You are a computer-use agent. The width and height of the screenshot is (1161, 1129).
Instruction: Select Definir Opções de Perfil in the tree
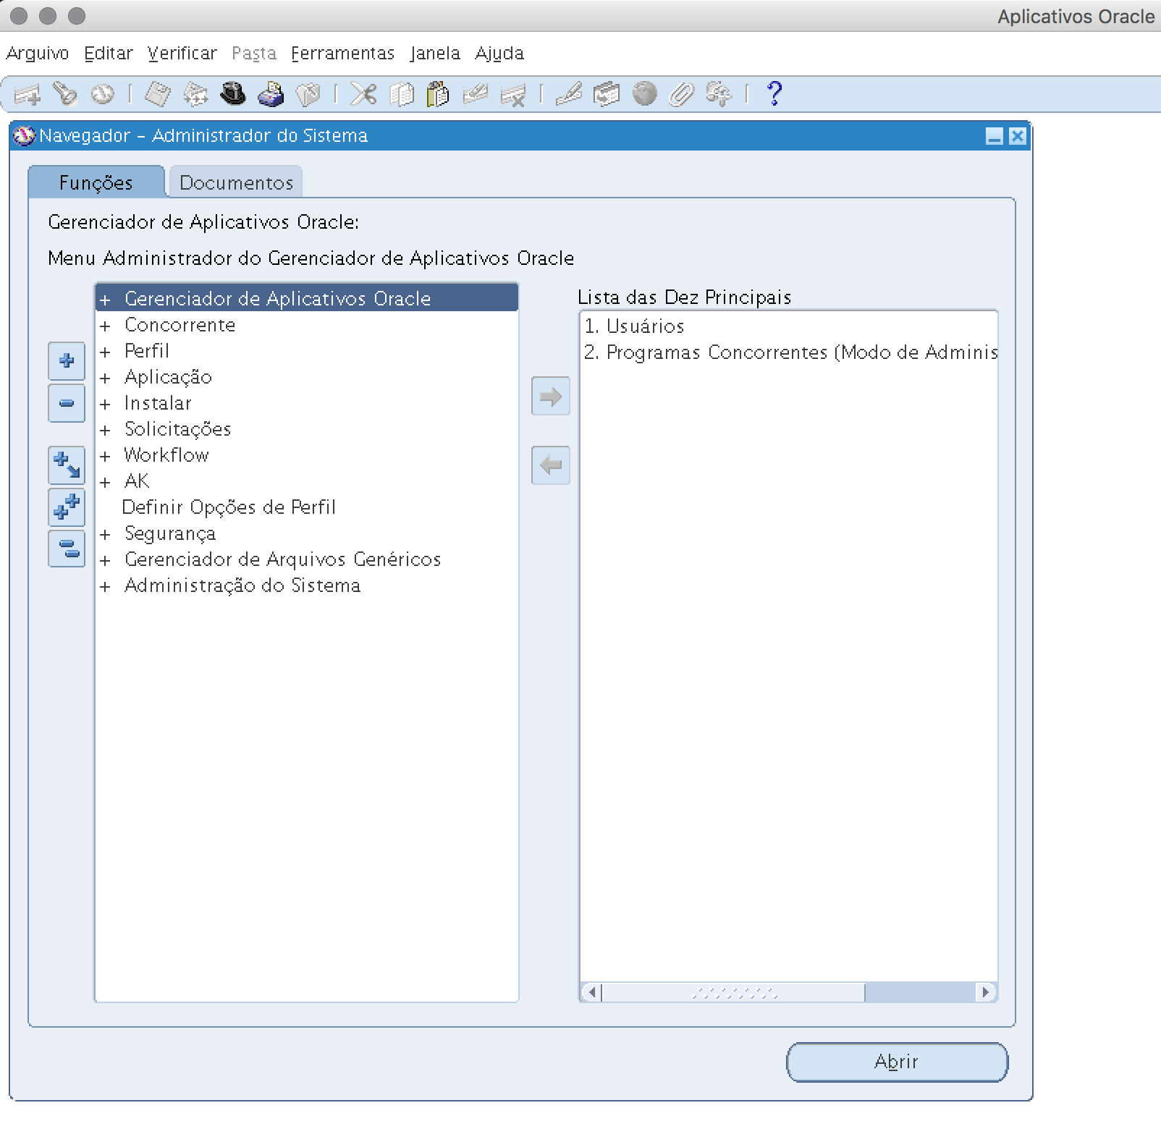pyautogui.click(x=229, y=507)
